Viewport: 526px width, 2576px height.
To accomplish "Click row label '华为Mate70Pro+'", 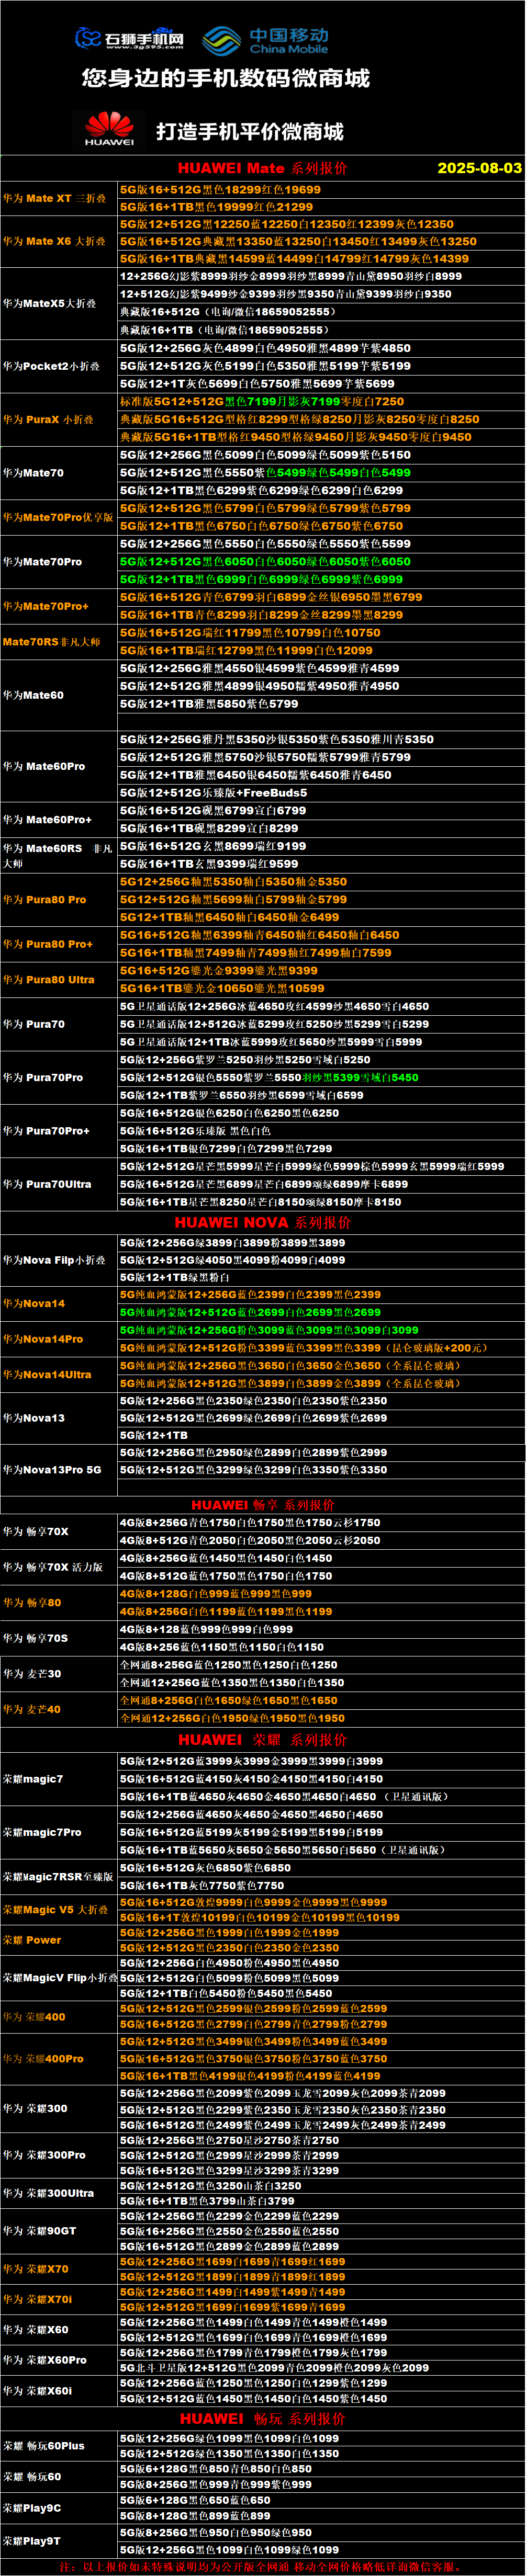I will 45,606.
